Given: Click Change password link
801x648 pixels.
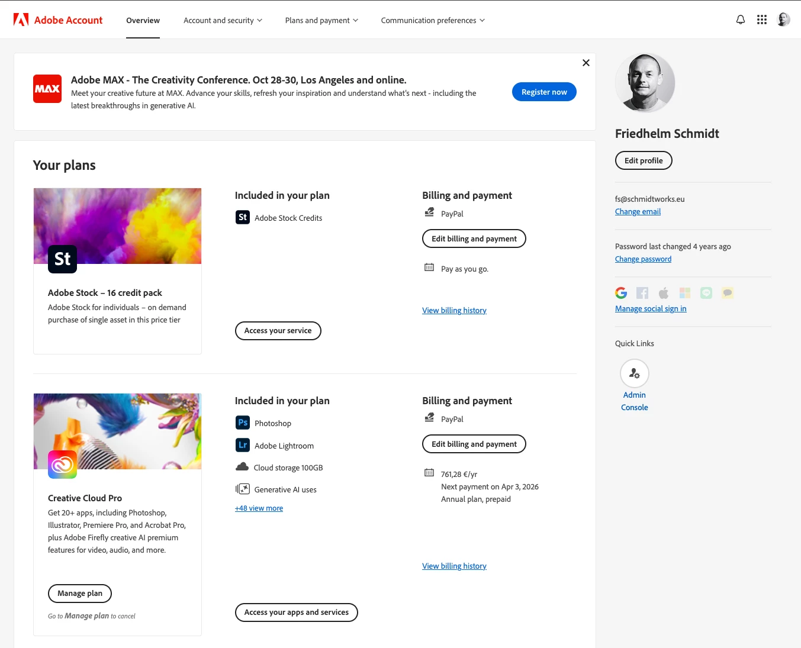Looking at the screenshot, I should [643, 259].
